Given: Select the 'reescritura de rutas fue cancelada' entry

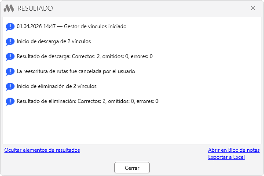Looking at the screenshot, I should click(x=76, y=71).
